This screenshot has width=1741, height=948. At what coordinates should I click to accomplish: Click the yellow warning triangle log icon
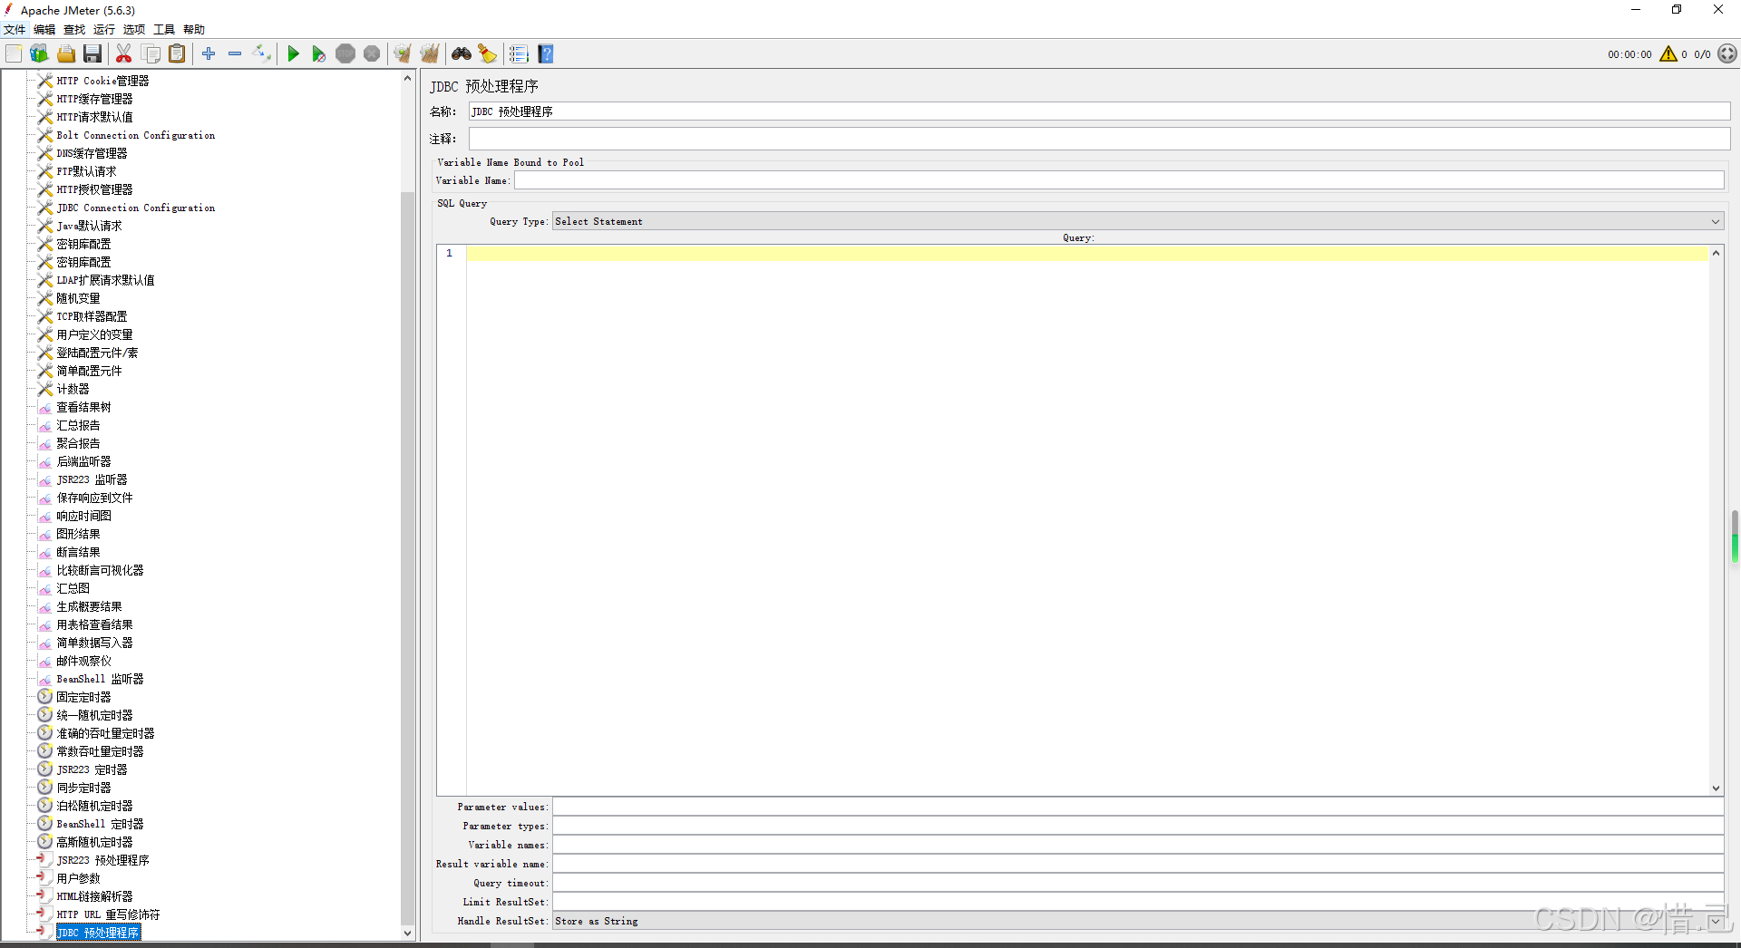1668,54
